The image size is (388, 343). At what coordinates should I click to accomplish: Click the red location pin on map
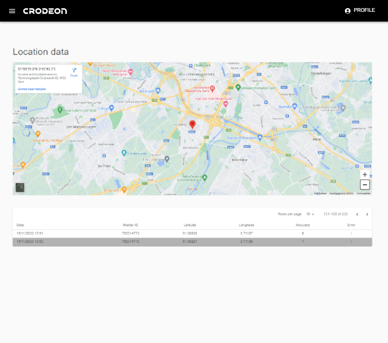point(192,125)
